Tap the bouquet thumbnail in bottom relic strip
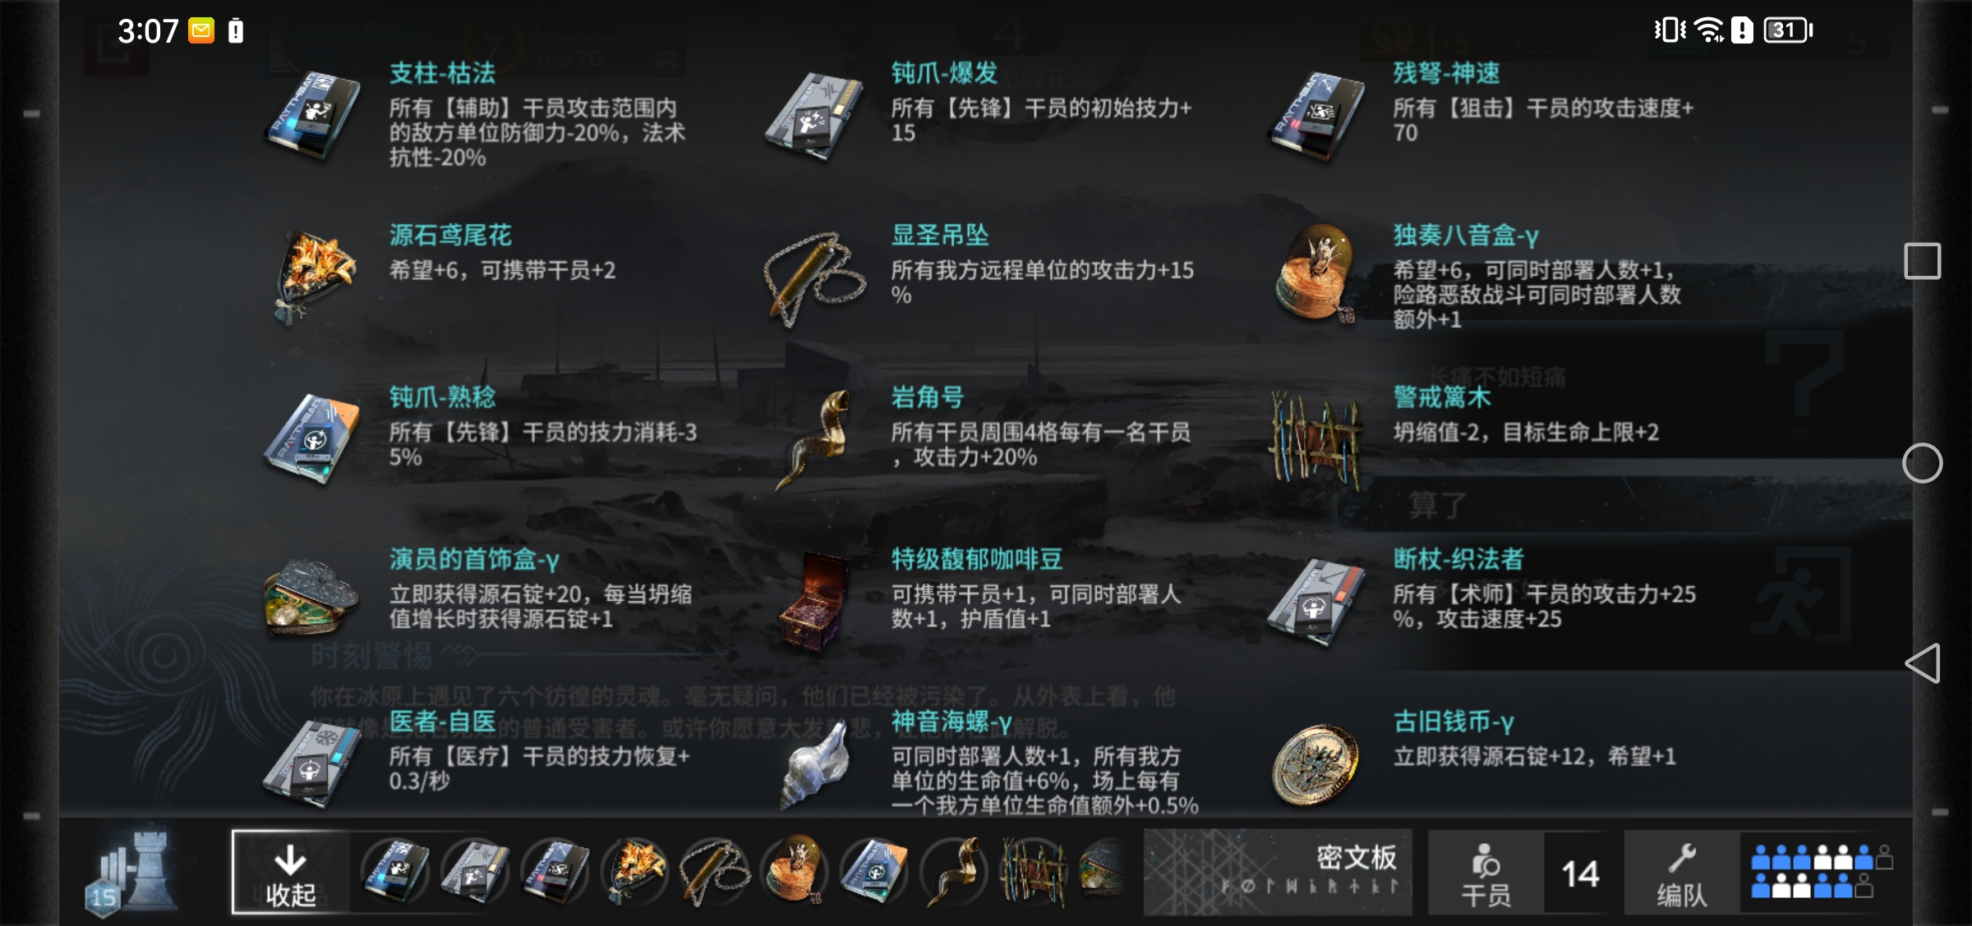The image size is (1972, 926). pos(634,872)
